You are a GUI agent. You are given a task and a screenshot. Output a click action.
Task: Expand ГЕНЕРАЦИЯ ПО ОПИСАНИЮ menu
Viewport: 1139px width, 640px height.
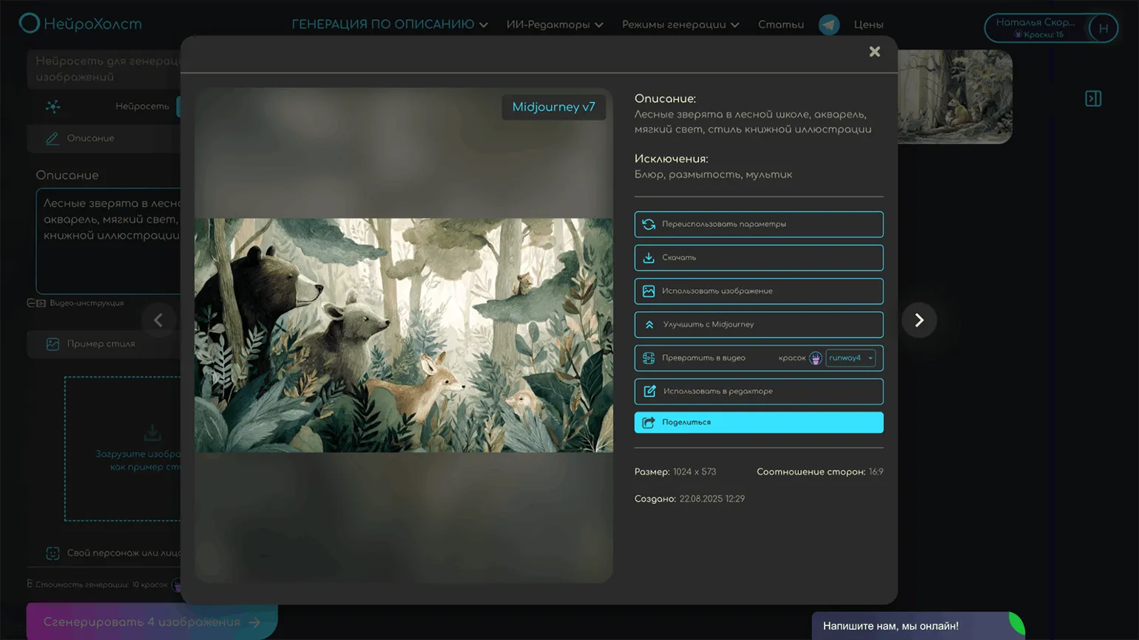click(389, 24)
